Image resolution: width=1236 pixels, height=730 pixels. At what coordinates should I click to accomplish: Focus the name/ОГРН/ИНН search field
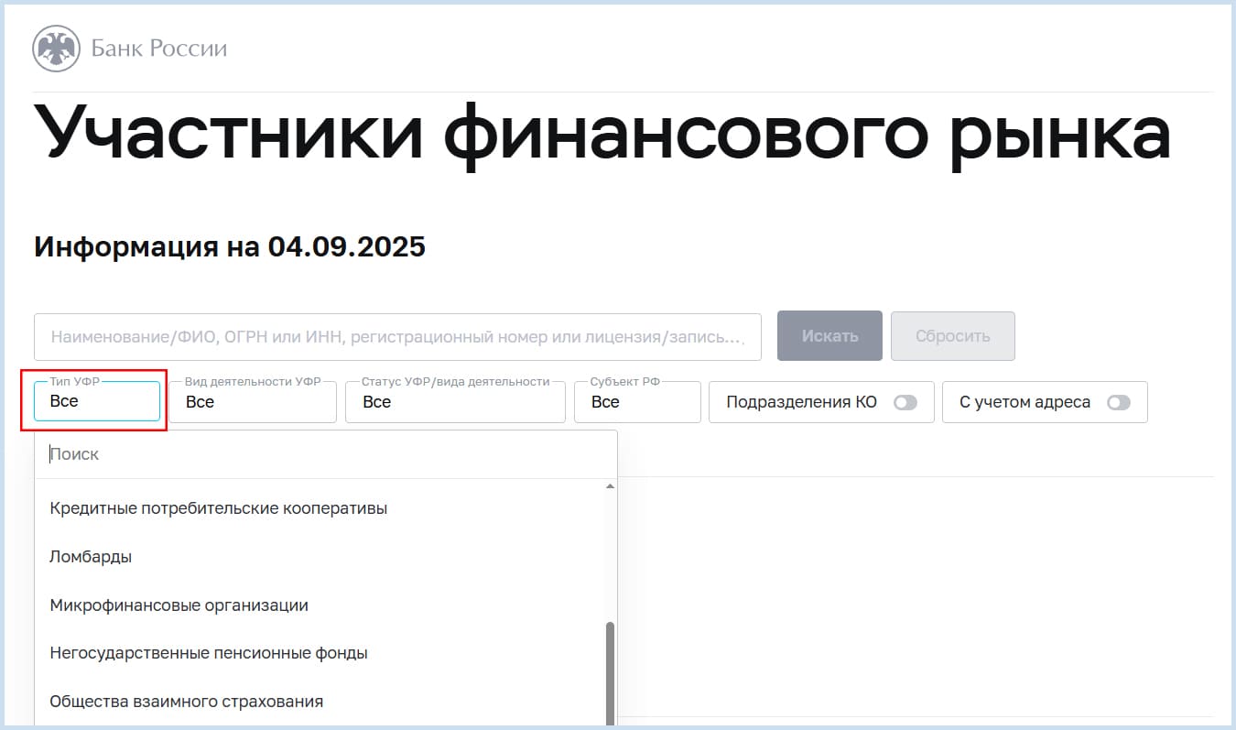coord(397,337)
